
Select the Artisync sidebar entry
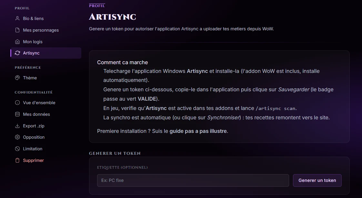(46, 53)
